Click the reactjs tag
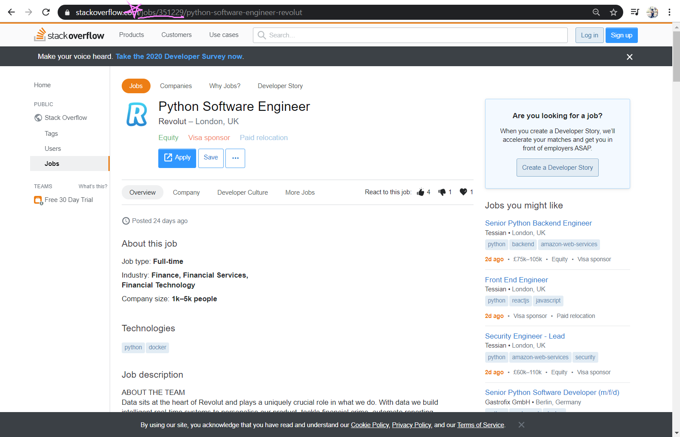The height and width of the screenshot is (437, 680). [520, 301]
